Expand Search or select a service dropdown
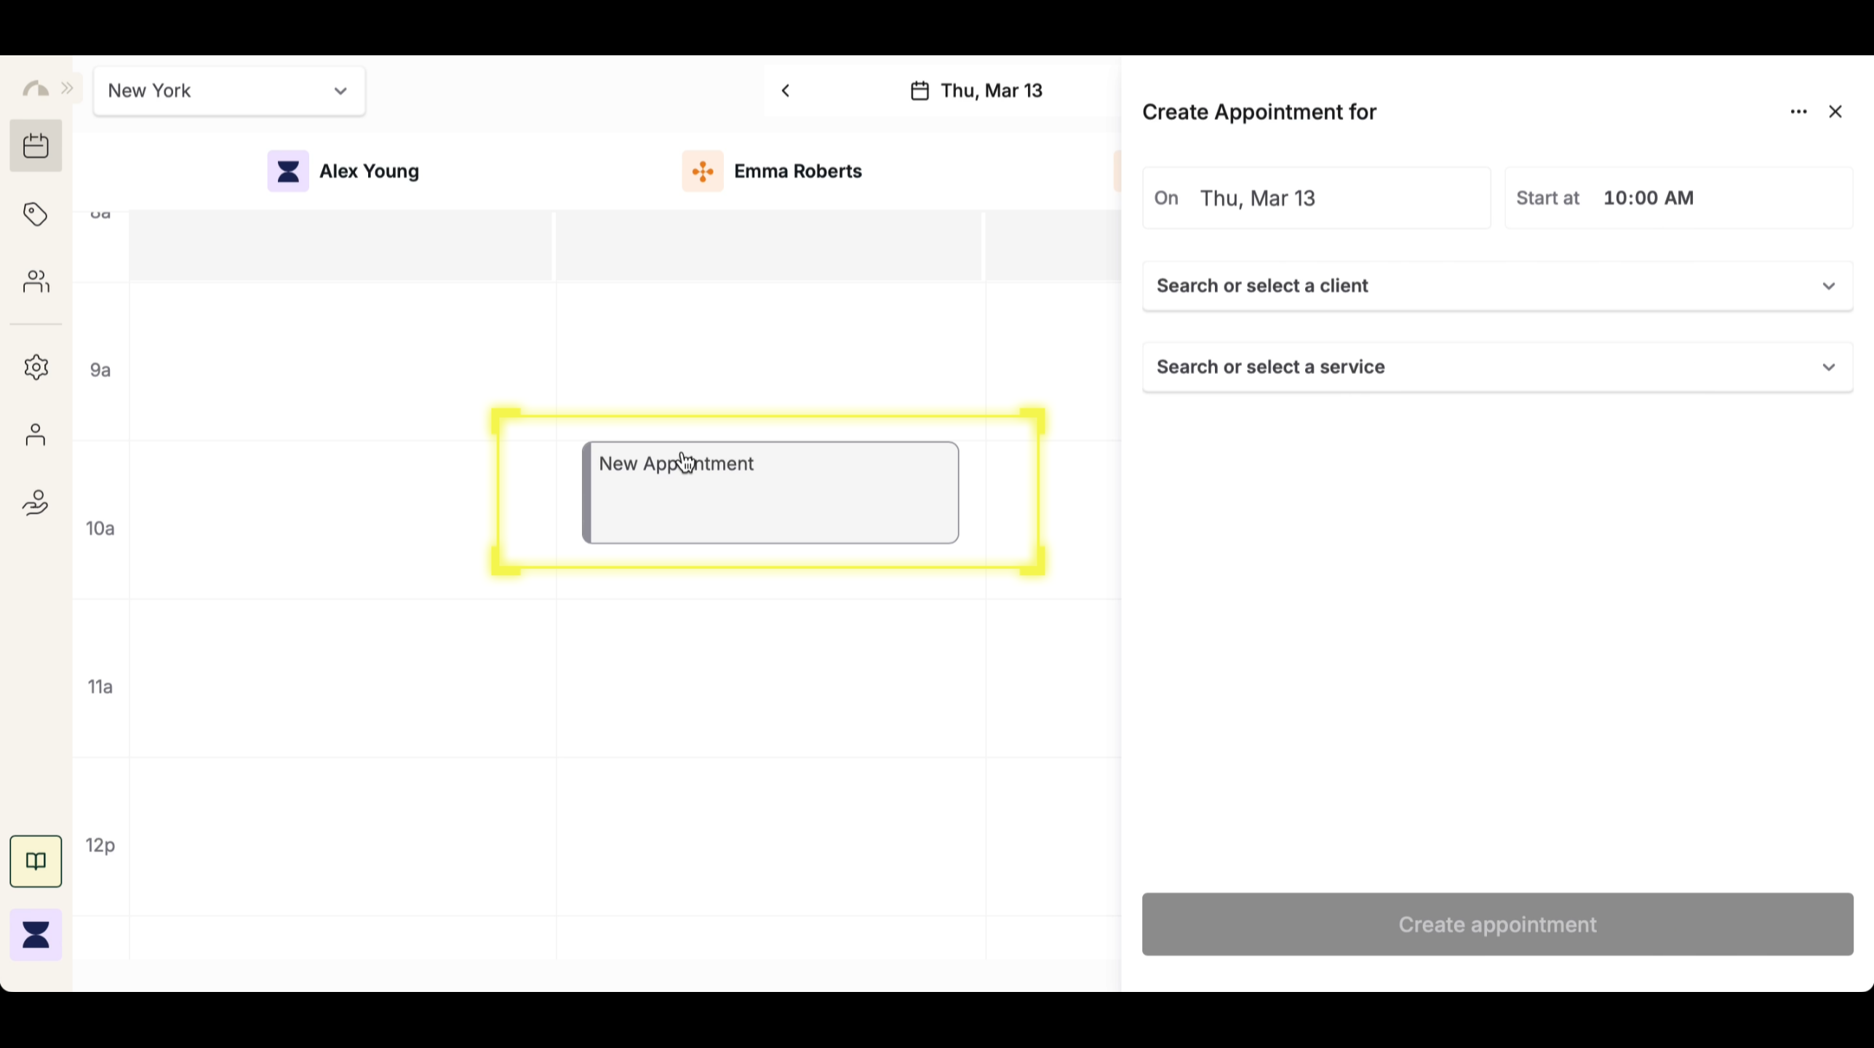The height and width of the screenshot is (1048, 1874). 1497,367
